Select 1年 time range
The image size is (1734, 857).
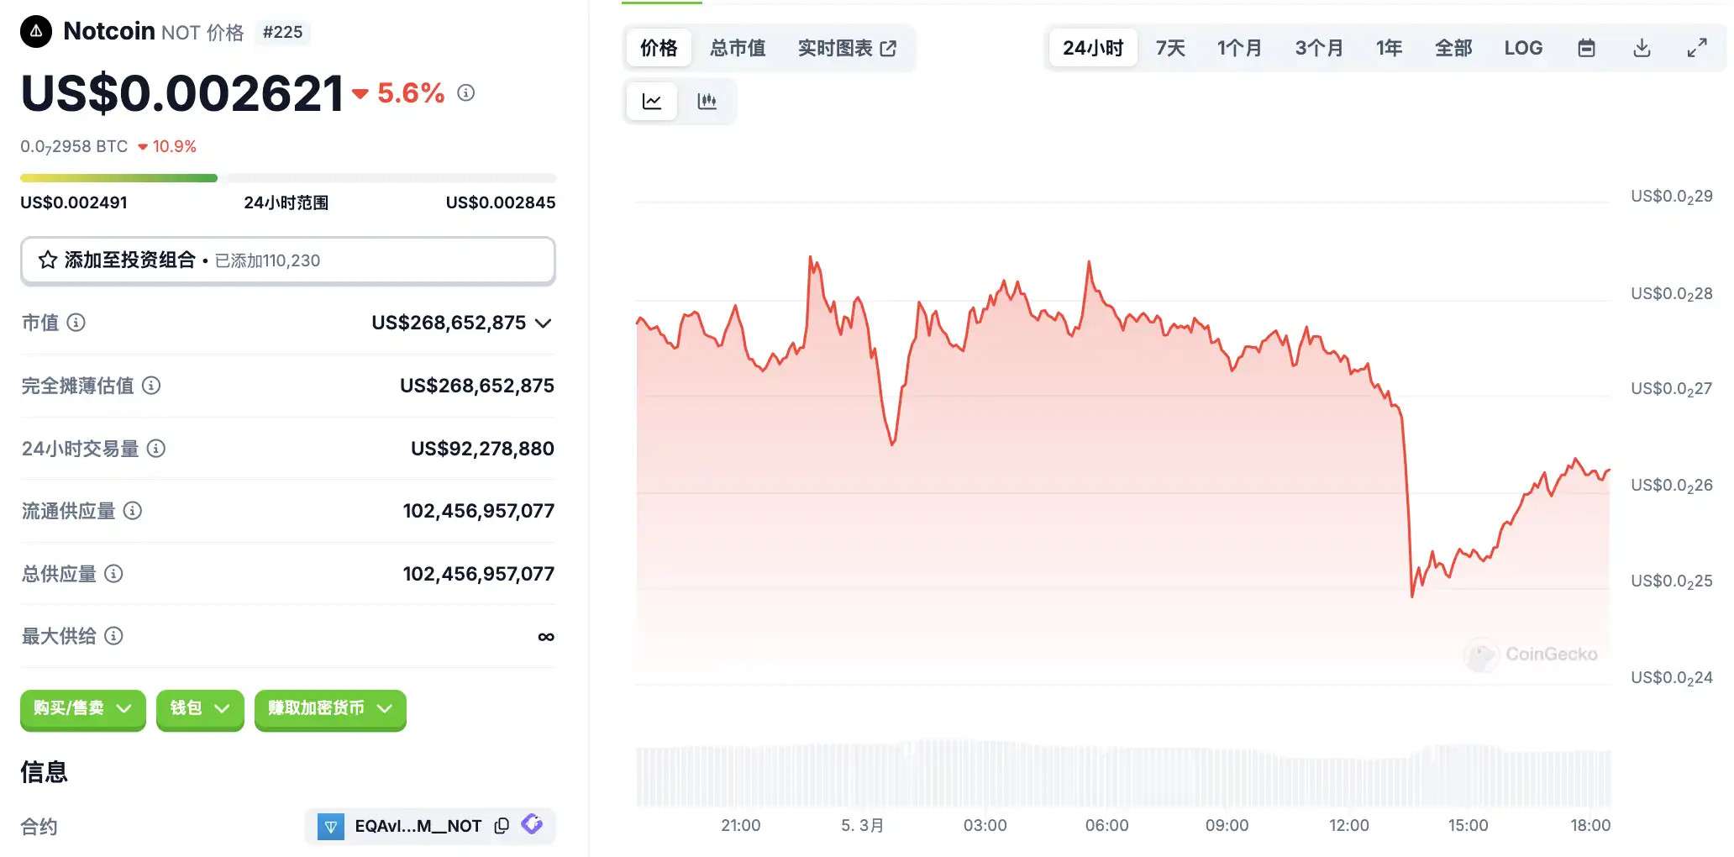[x=1389, y=48]
